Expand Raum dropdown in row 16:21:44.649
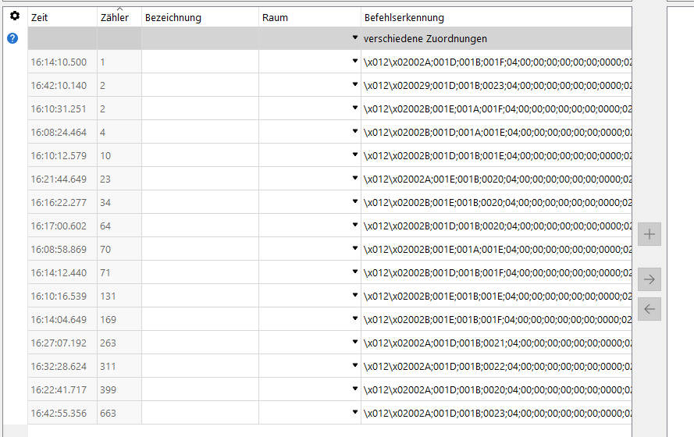 (x=354, y=178)
